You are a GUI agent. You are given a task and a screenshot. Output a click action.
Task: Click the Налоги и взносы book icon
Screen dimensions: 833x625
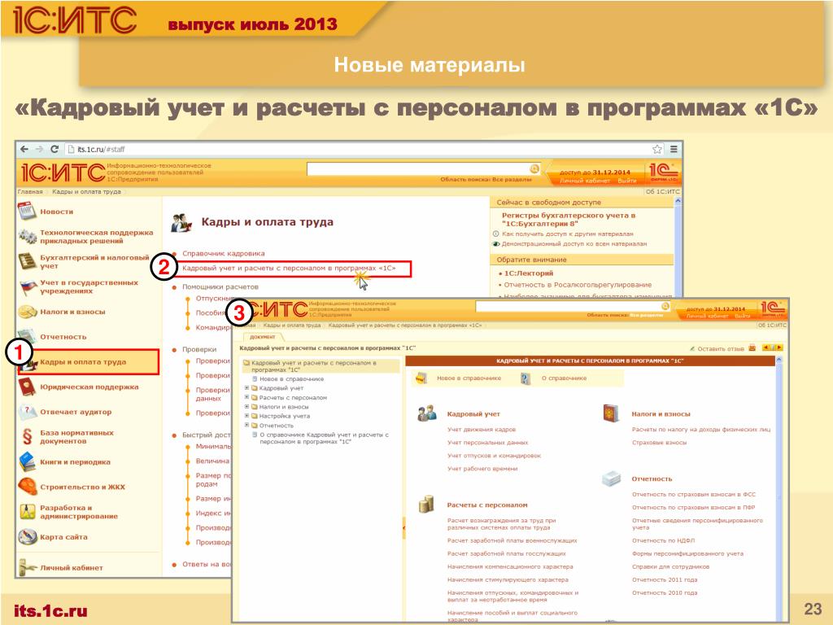(x=612, y=413)
